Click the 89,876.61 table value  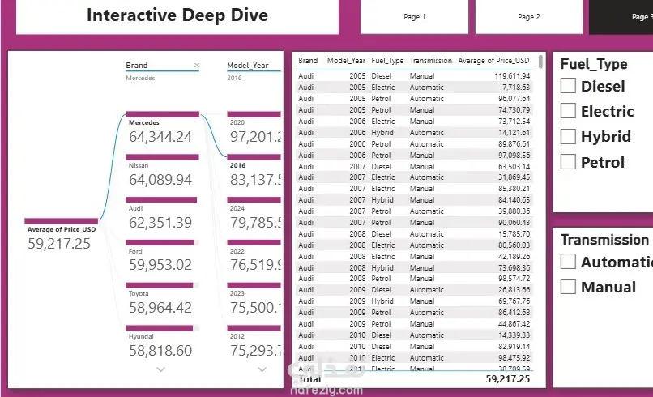point(514,143)
